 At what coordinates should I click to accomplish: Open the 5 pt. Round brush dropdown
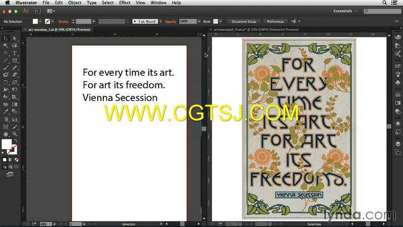tap(160, 22)
